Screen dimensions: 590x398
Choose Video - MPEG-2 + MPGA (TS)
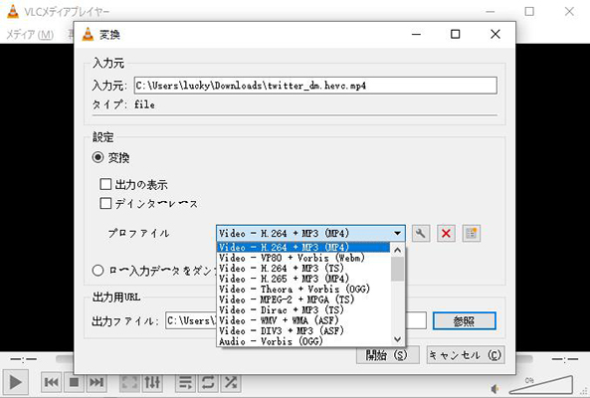303,299
